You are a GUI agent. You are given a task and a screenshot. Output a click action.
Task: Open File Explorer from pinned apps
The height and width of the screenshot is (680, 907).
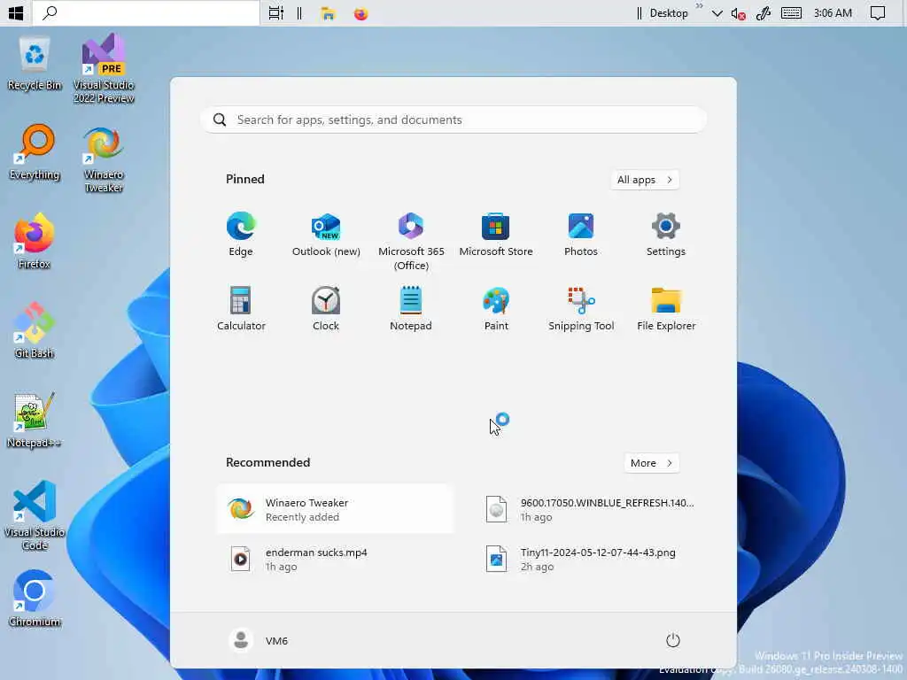(x=666, y=308)
